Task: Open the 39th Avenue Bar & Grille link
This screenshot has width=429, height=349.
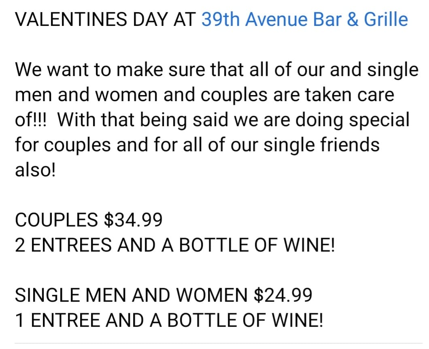Action: pyautogui.click(x=304, y=19)
